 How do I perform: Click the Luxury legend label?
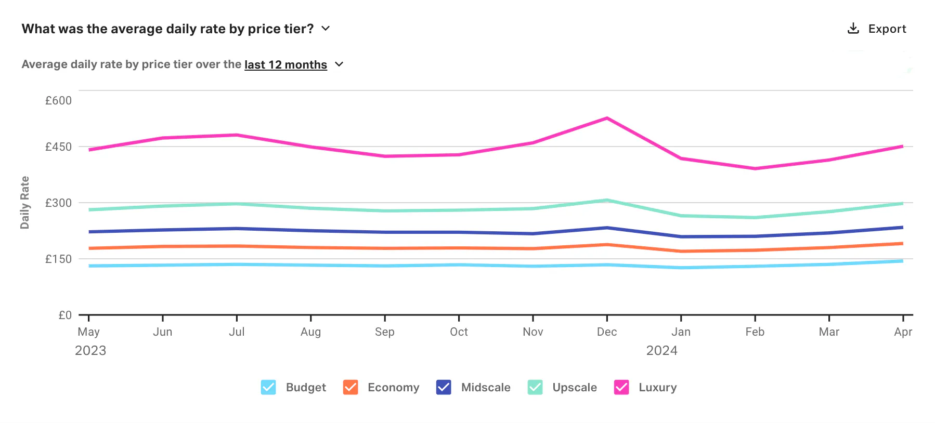(x=657, y=388)
